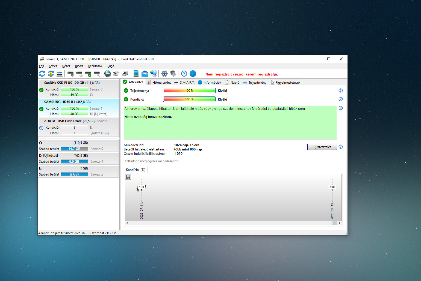
Task: Click the 'Nem regisztrált verzió' registration link
Action: tap(242, 74)
